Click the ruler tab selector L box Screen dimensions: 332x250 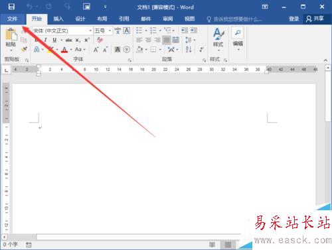pyautogui.click(x=7, y=70)
